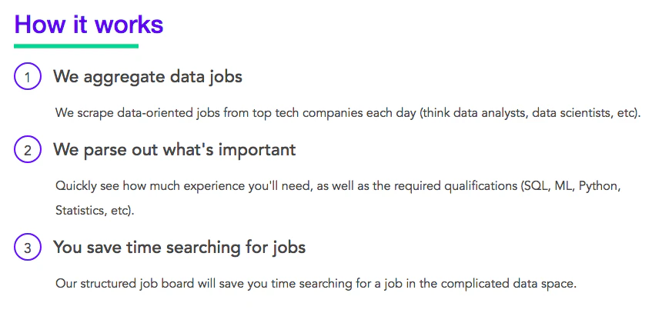Click the circled number 3 icon
The height and width of the screenshot is (323, 672).
[x=27, y=248]
